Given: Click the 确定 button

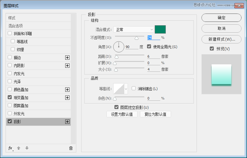Looking at the screenshot, I should click(221, 18).
